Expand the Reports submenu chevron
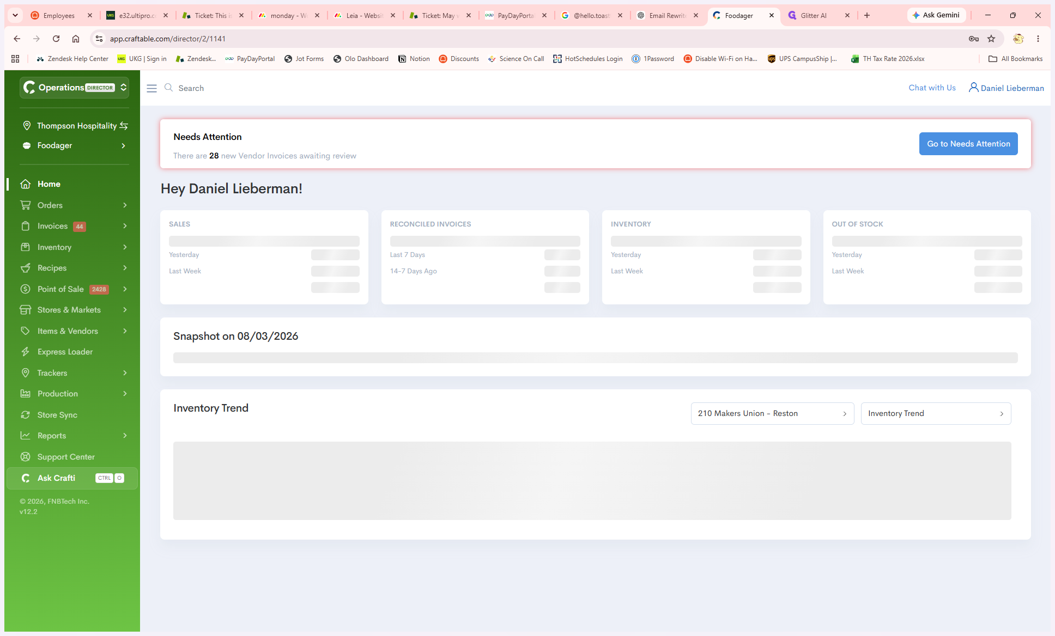 (125, 436)
